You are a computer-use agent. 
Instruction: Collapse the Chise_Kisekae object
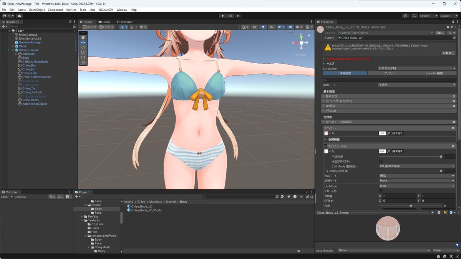tap(13, 50)
